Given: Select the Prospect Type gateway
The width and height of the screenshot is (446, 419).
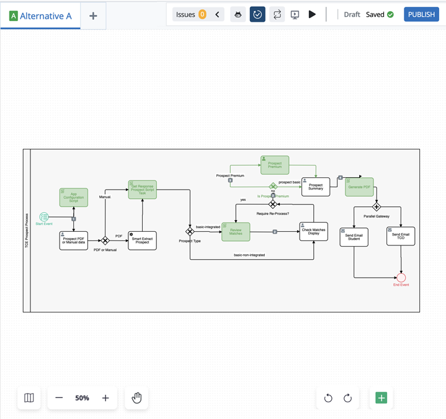Looking at the screenshot, I should point(190,232).
